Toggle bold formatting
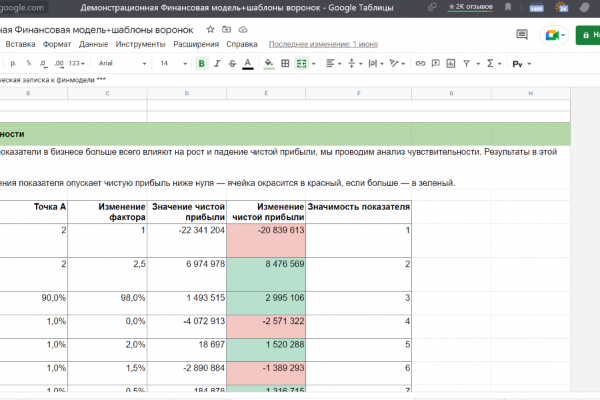600x400 pixels. click(x=201, y=63)
